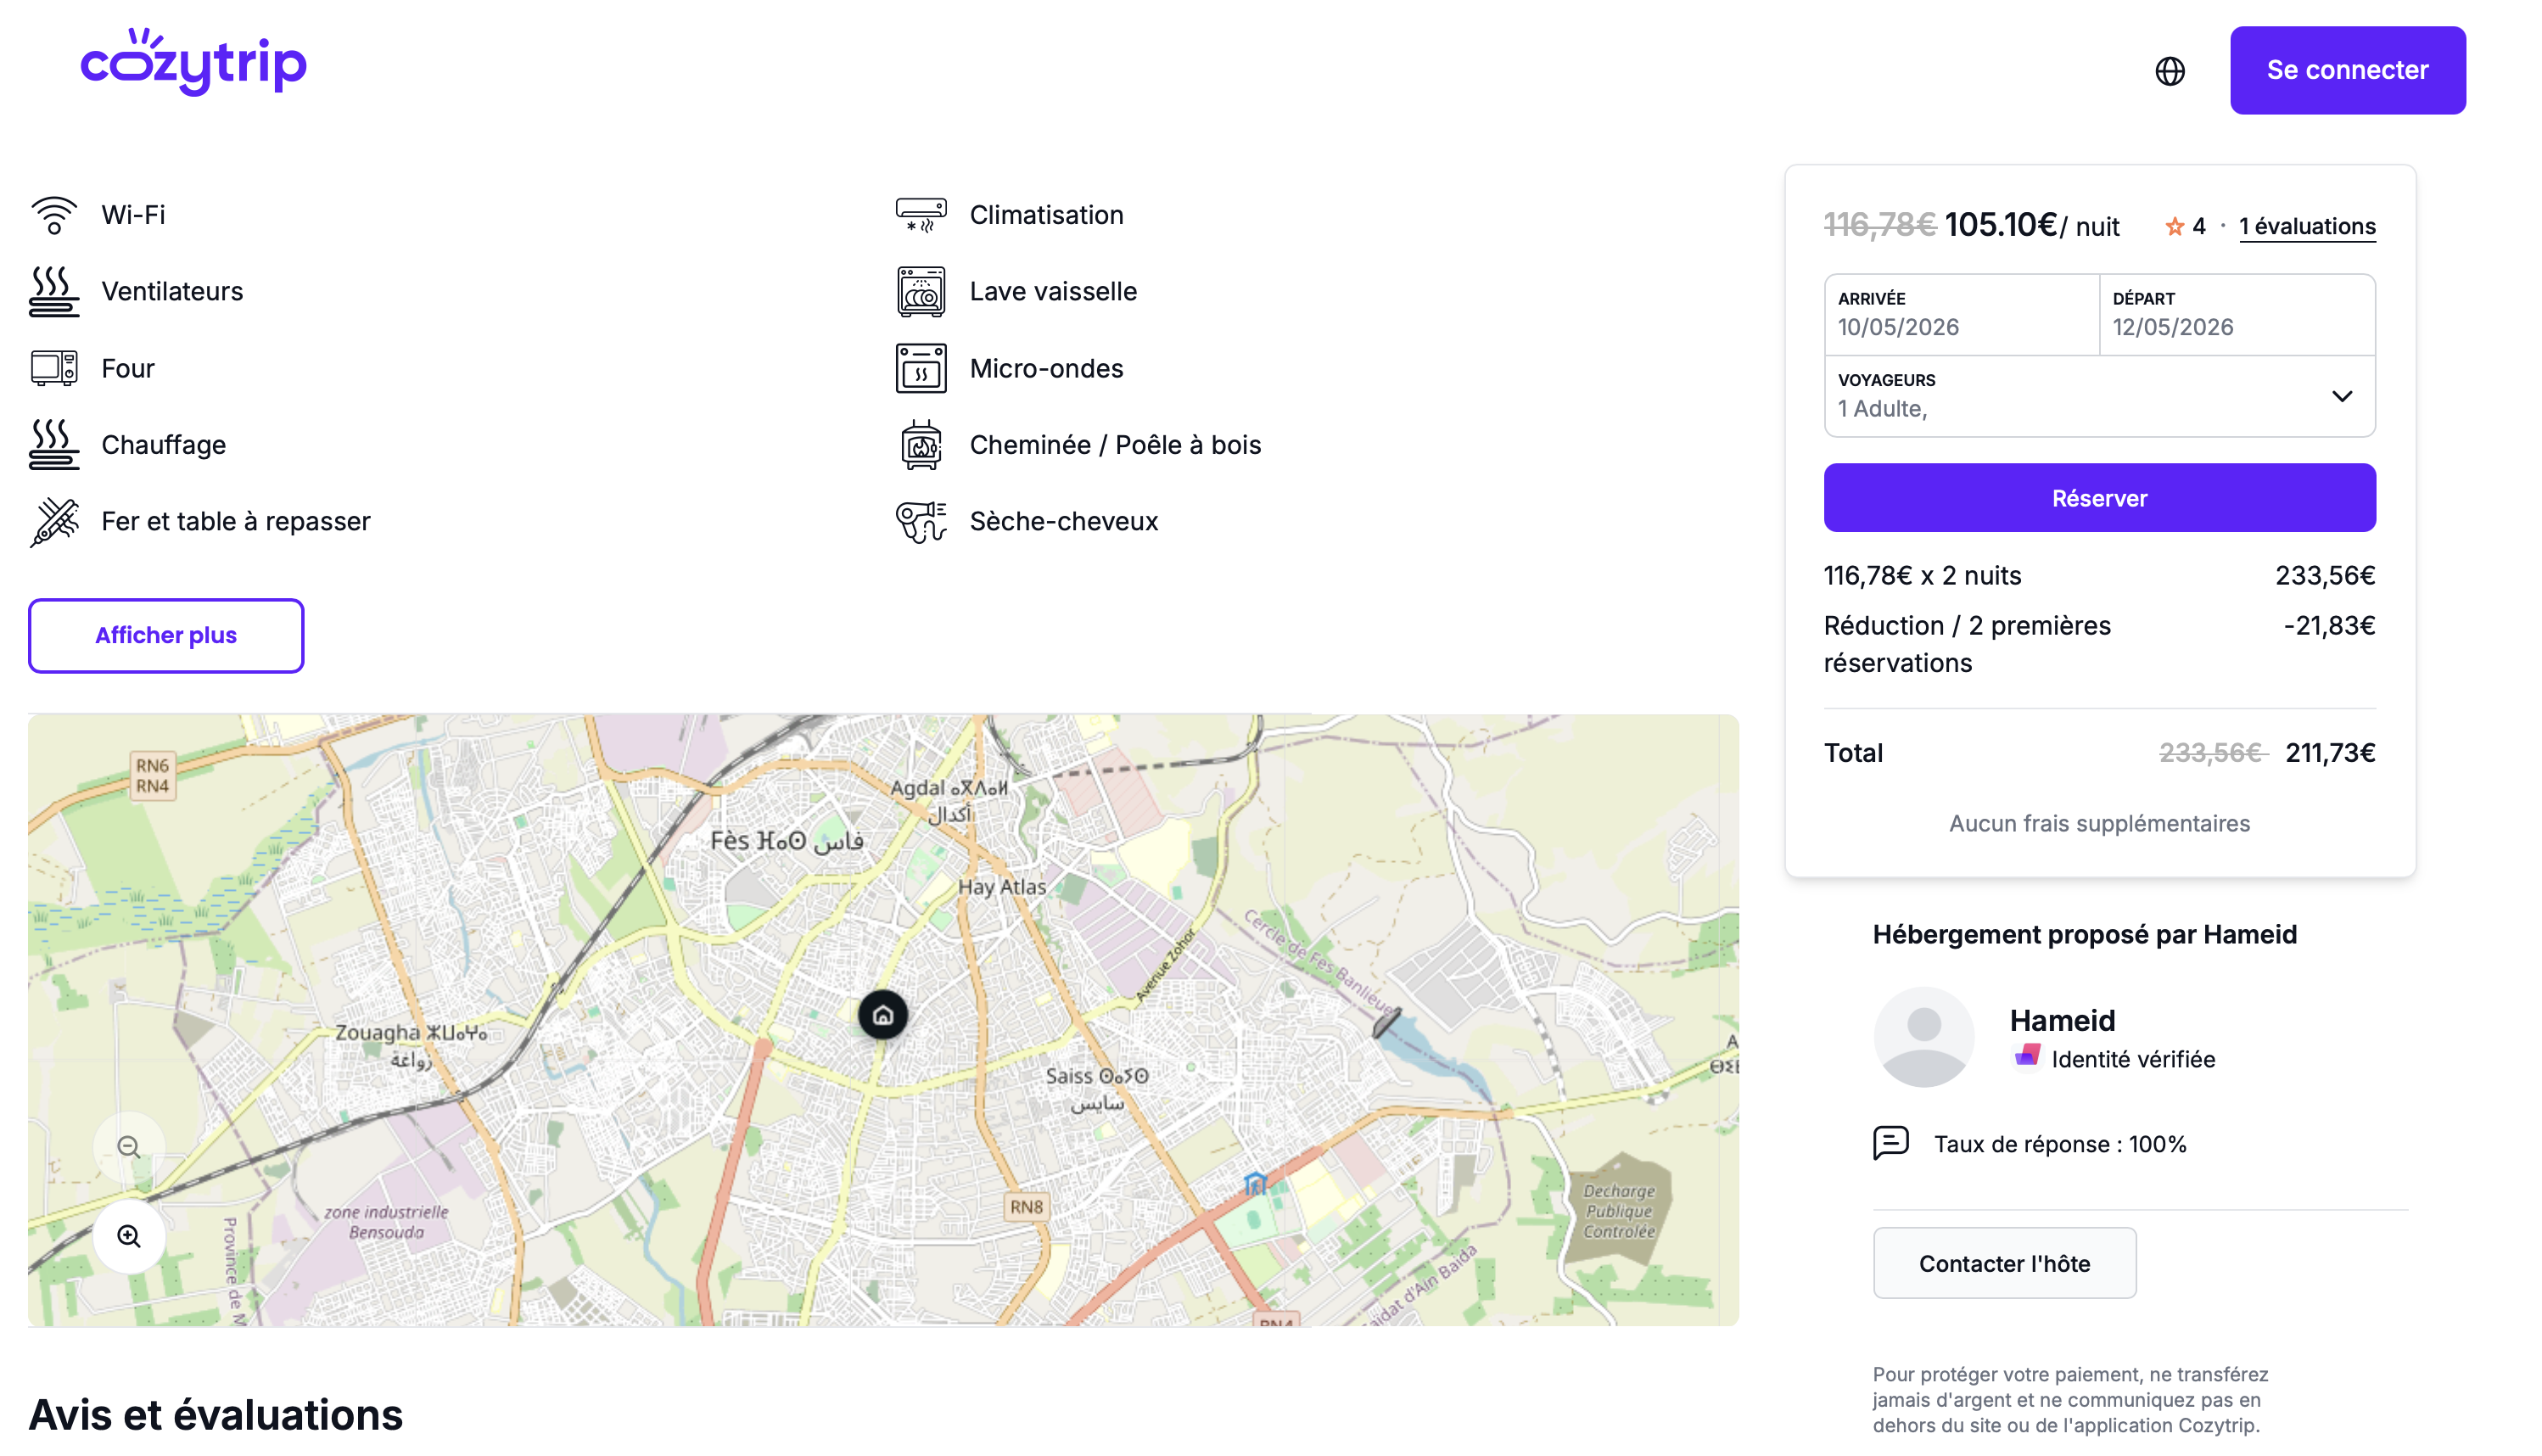Image resolution: width=2542 pixels, height=1456 pixels.
Task: Click the Micro-ondes microwave icon
Action: [920, 368]
